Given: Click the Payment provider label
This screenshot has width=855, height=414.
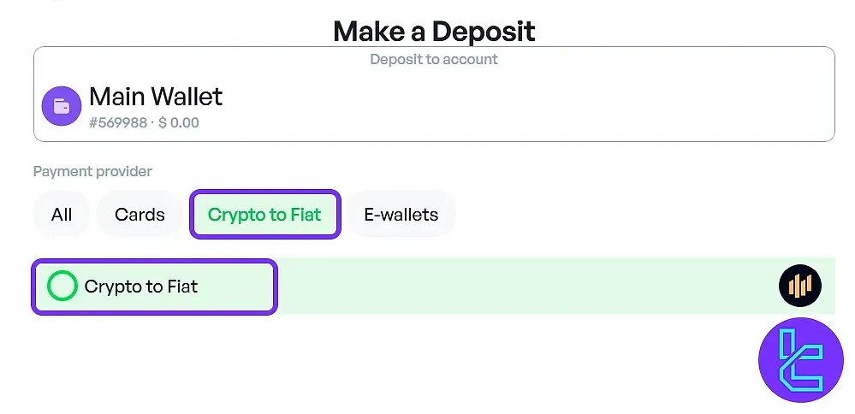Looking at the screenshot, I should click(92, 171).
